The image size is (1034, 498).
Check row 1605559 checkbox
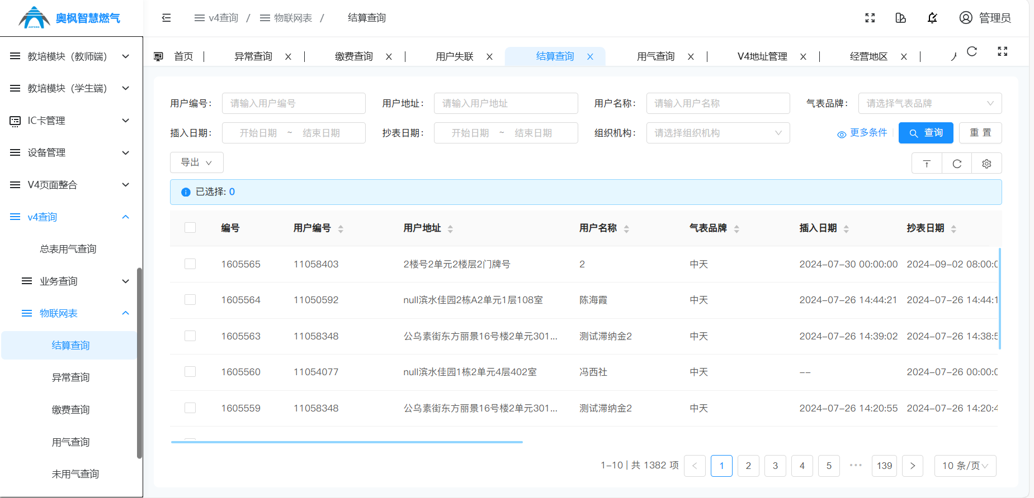[x=190, y=408]
